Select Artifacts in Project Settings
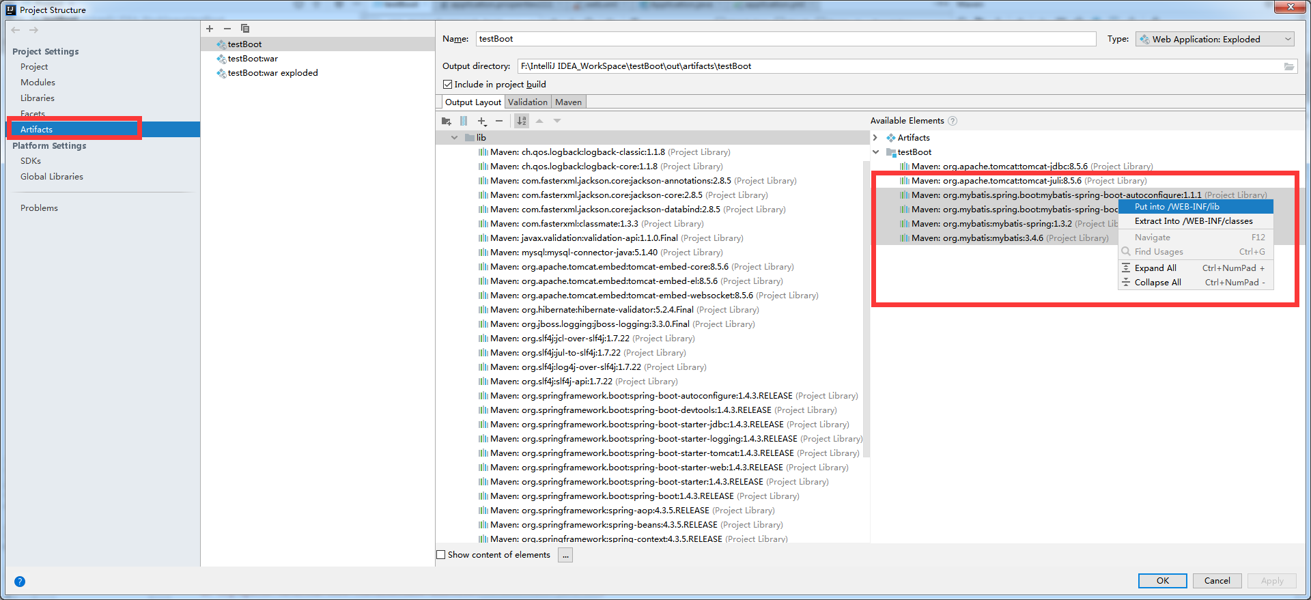Screen dimensions: 1311x600 (103, 130)
